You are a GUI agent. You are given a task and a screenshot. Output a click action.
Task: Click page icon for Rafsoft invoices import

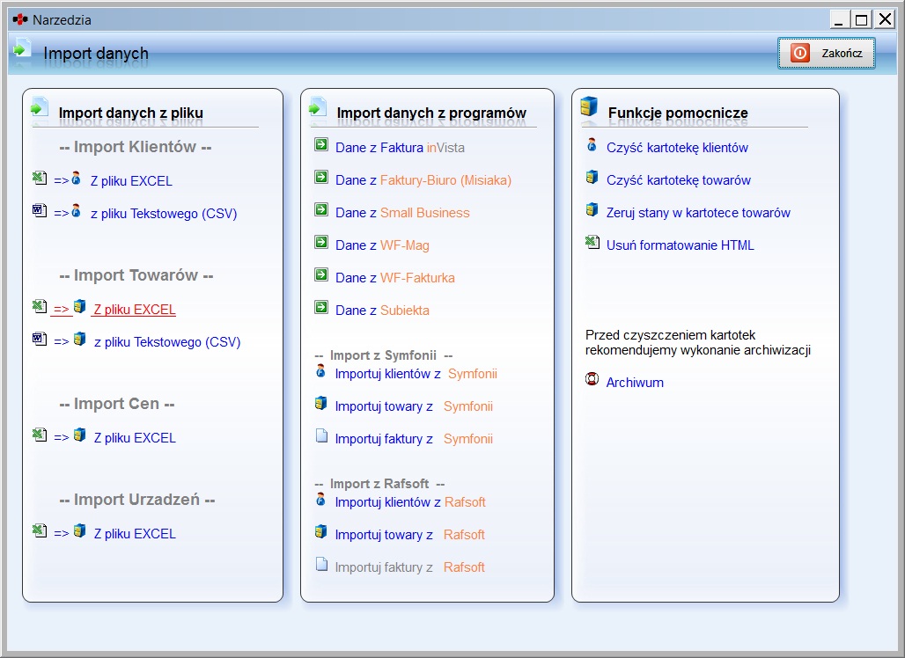click(x=321, y=564)
